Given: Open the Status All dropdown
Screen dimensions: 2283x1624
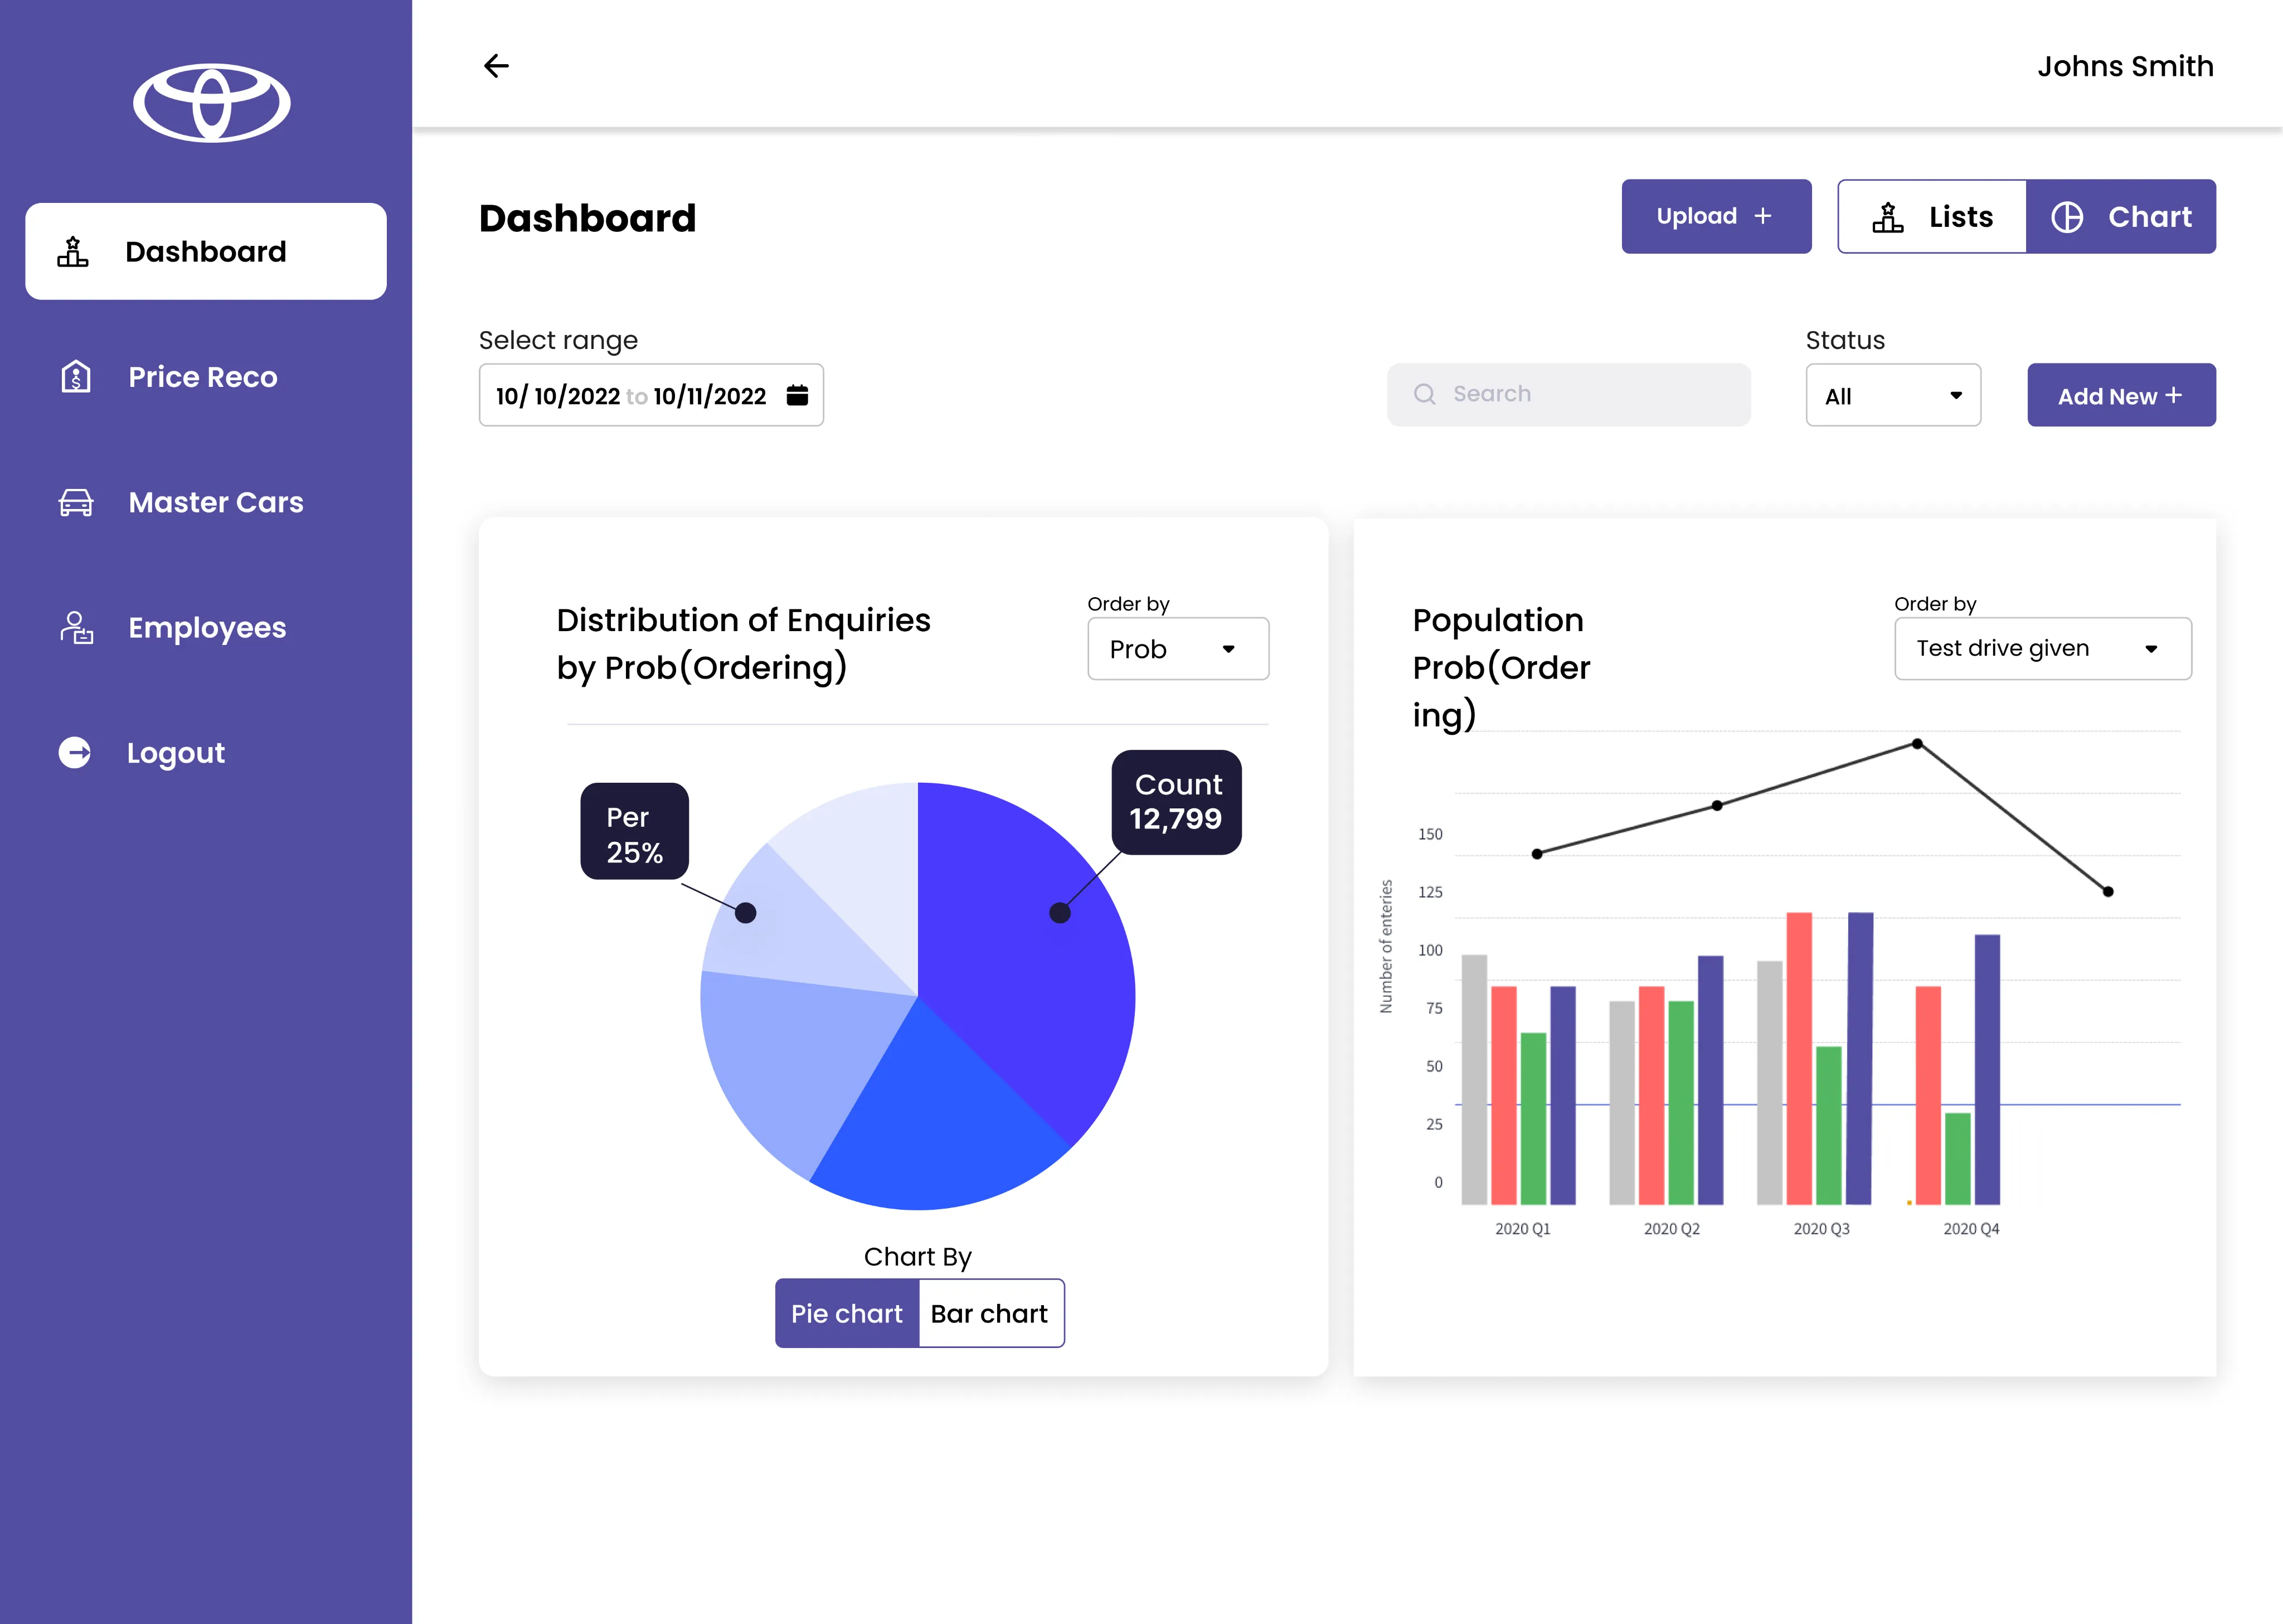Looking at the screenshot, I should click(x=1893, y=396).
